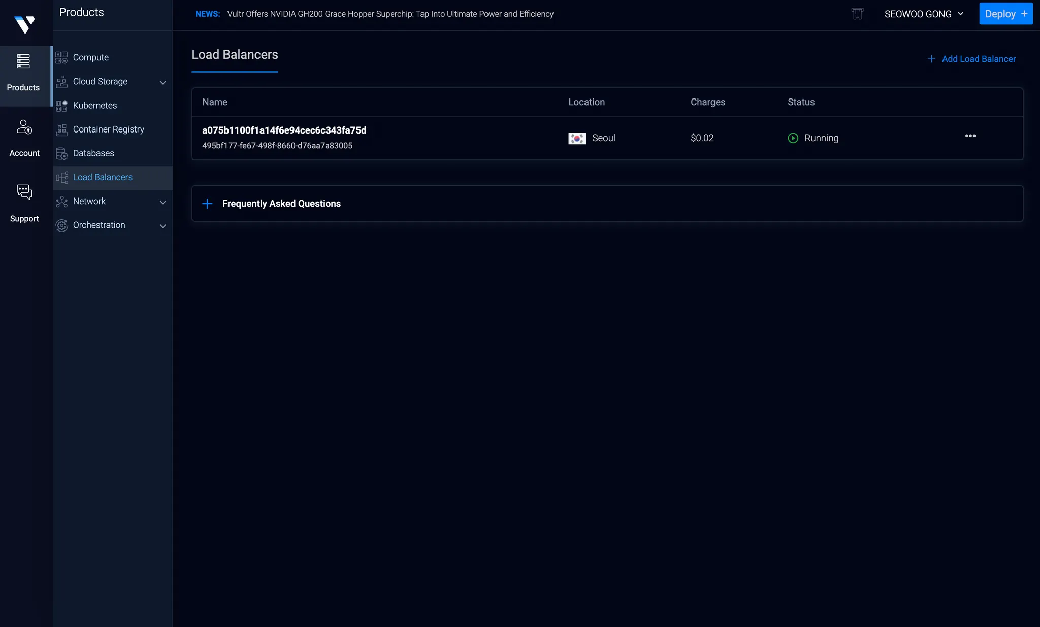Switch to the Load Balancers tab heading
1040x627 pixels.
click(235, 55)
